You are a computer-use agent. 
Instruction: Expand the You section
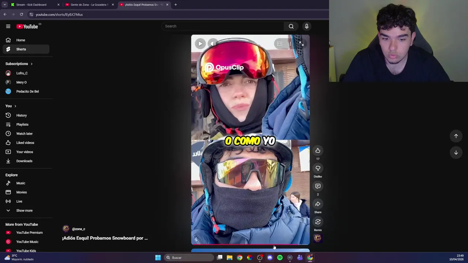11,106
